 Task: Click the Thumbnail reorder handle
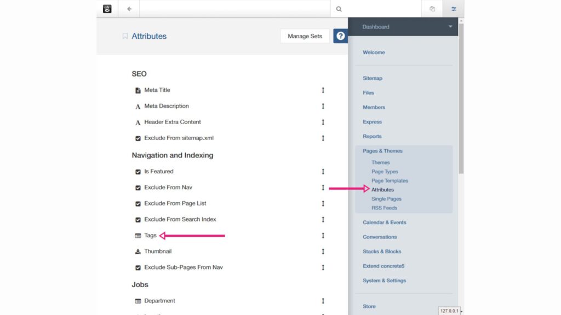click(x=323, y=252)
